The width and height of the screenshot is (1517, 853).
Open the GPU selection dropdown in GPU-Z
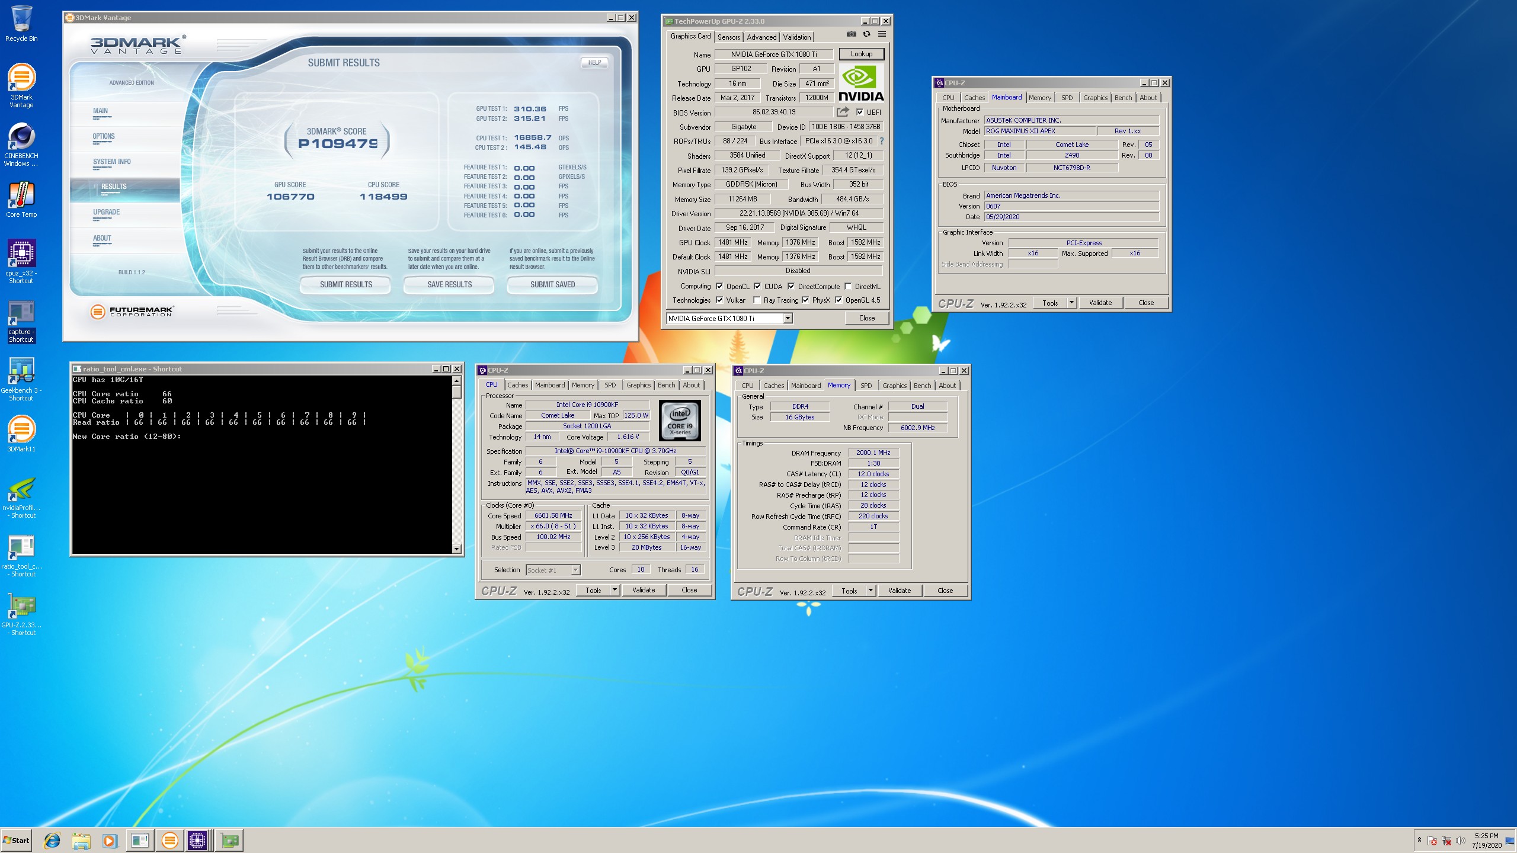pyautogui.click(x=788, y=319)
